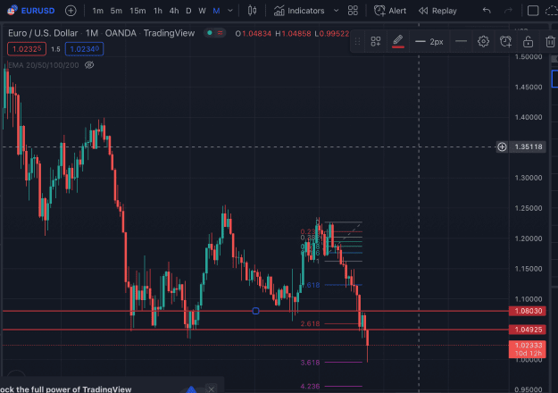The width and height of the screenshot is (558, 393).
Task: Open drawing templates in floating toolbar
Action: pyautogui.click(x=376, y=42)
